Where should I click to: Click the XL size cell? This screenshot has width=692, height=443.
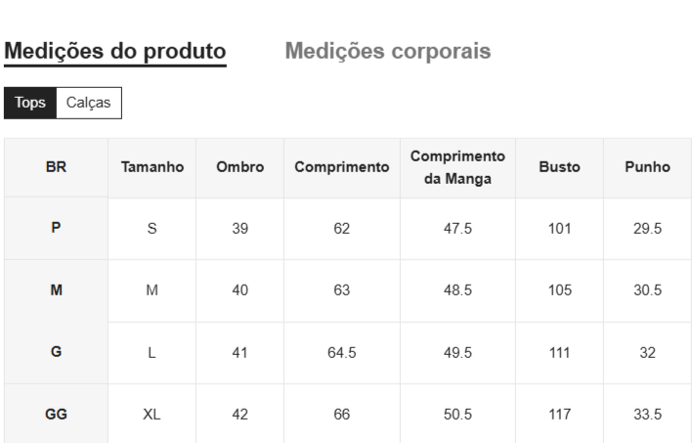(151, 415)
